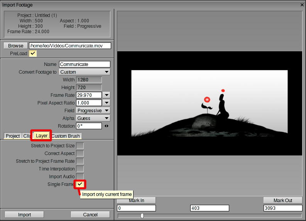Open the Convert Footage to dropdown
Viewport: 306px width, 221px height.
[x=85, y=72]
